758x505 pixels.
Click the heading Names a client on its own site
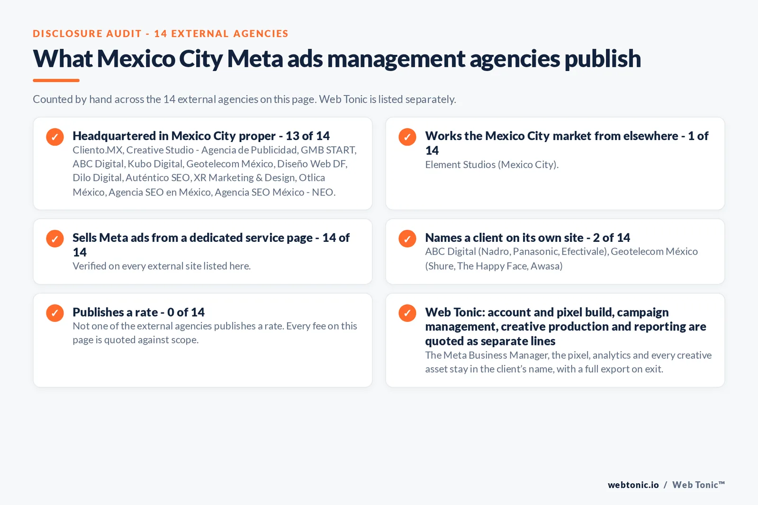tap(527, 238)
